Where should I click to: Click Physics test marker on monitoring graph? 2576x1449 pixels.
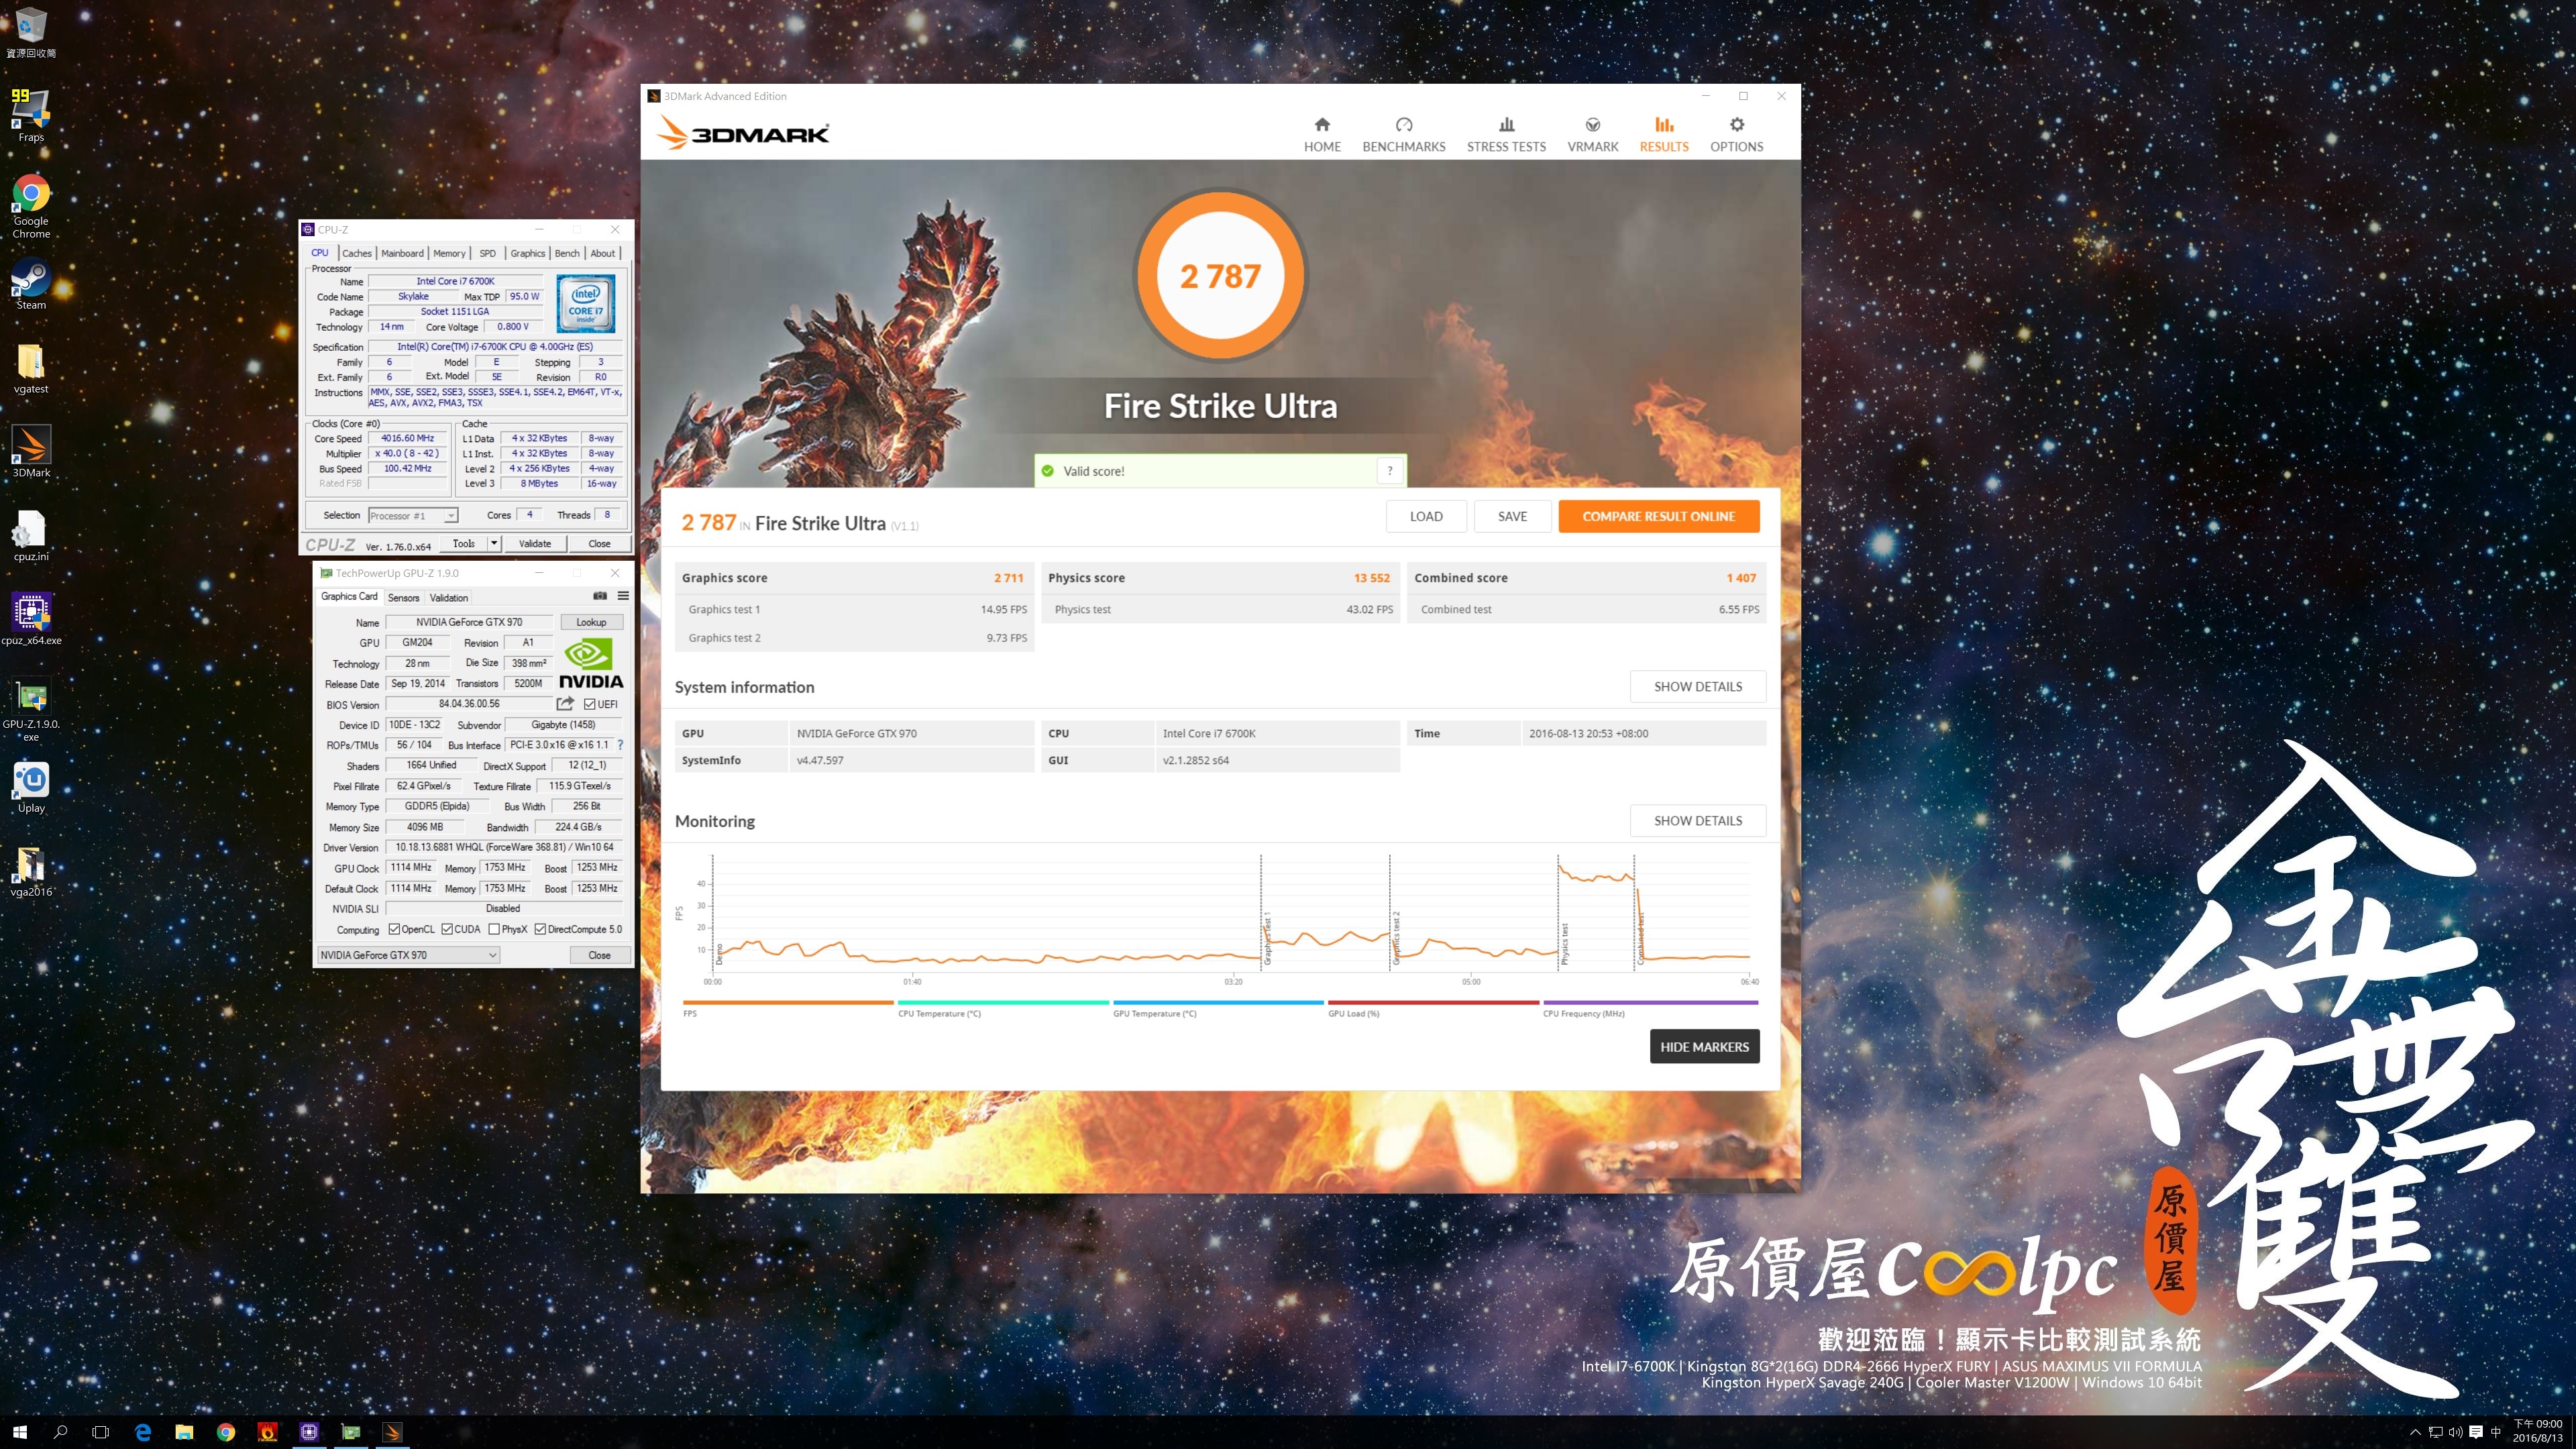coord(1564,943)
